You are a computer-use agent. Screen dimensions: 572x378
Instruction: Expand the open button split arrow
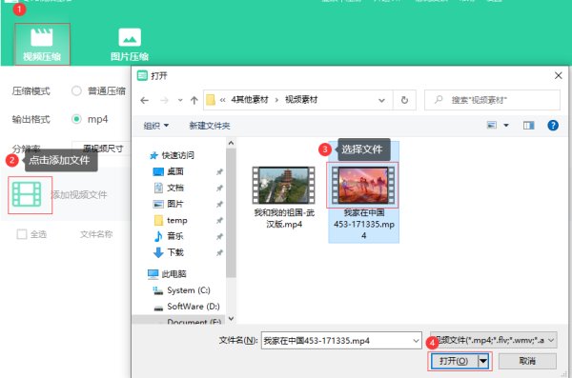point(483,361)
